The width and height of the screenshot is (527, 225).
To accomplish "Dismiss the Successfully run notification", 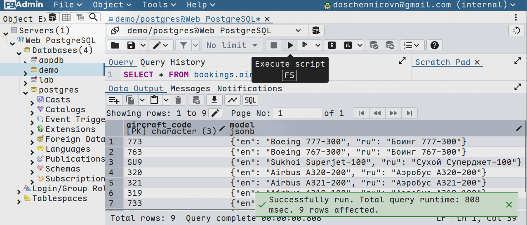I will (x=509, y=204).
